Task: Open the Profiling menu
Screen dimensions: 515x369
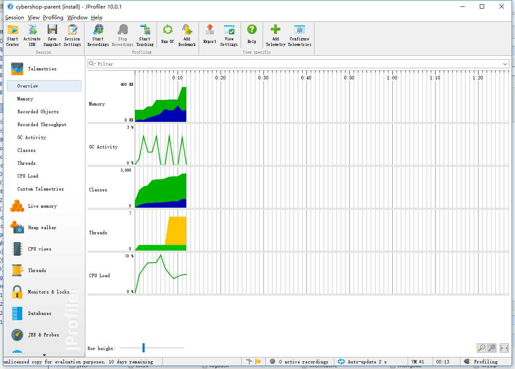Action: tap(53, 18)
